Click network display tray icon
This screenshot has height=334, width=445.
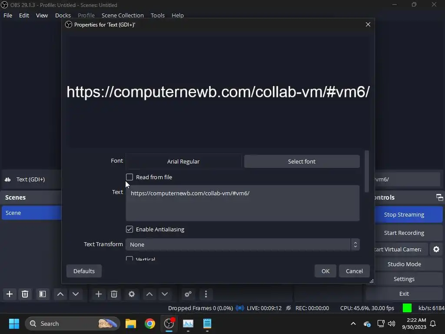point(381,324)
